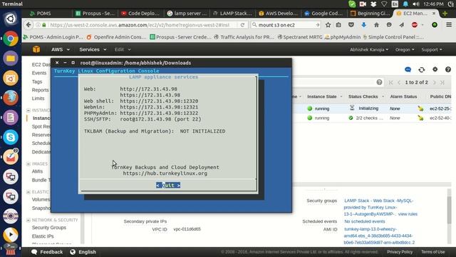
Task: Open the Support dropdown menu
Action: (432, 49)
